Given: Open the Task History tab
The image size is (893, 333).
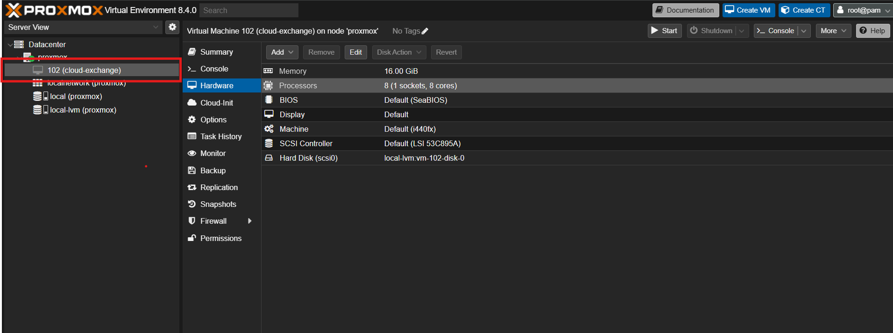Looking at the screenshot, I should click(222, 136).
